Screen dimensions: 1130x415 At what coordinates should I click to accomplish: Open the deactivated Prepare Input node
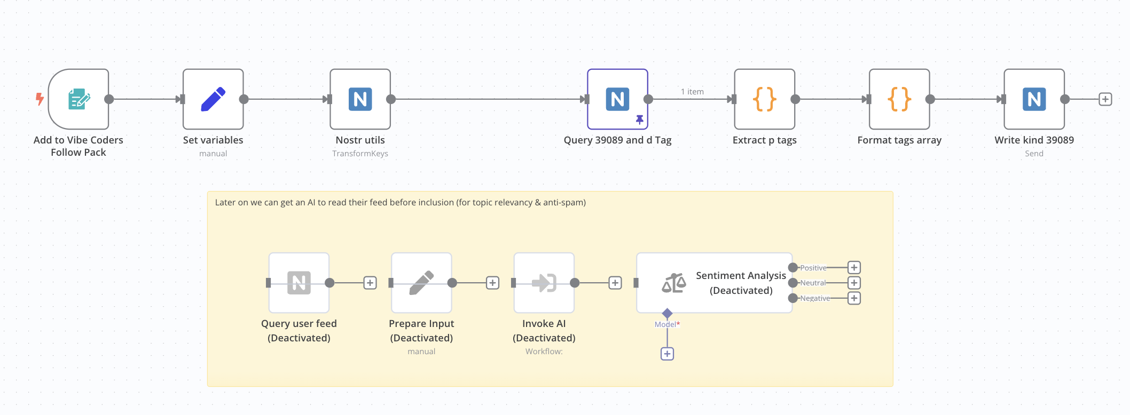[x=421, y=283]
